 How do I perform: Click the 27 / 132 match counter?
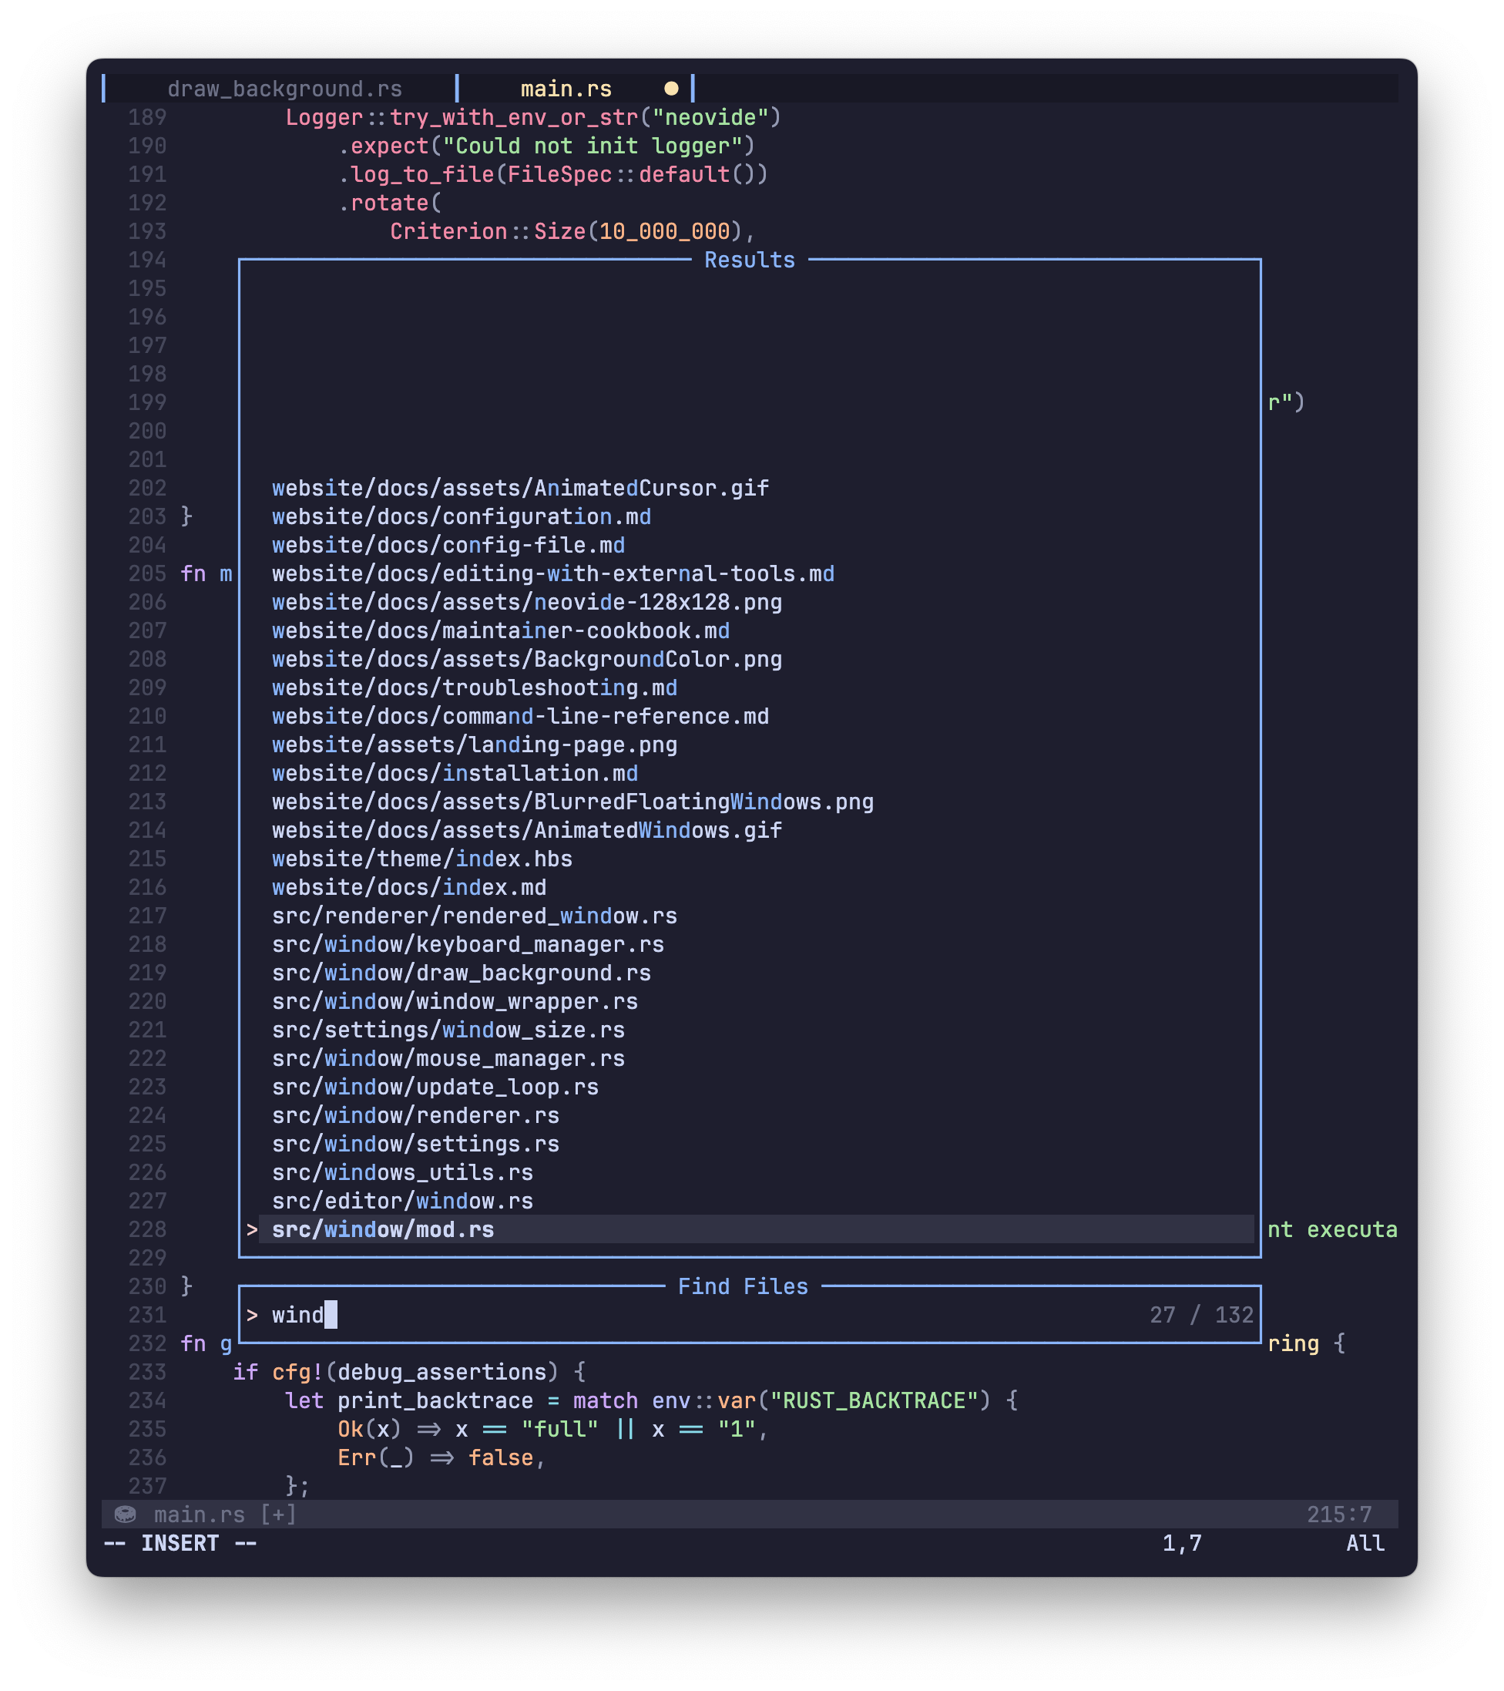coord(1200,1315)
